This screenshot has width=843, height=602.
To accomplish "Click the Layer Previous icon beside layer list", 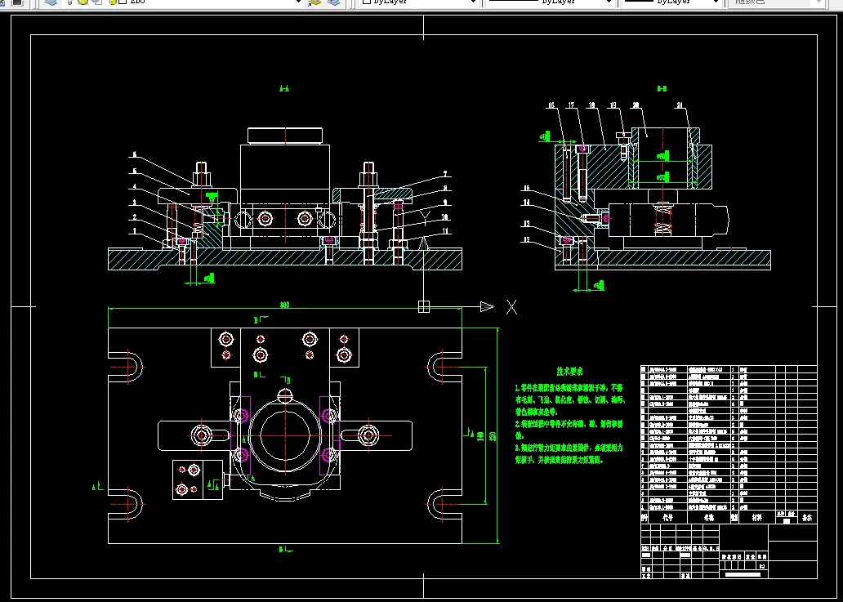I will (x=333, y=2).
